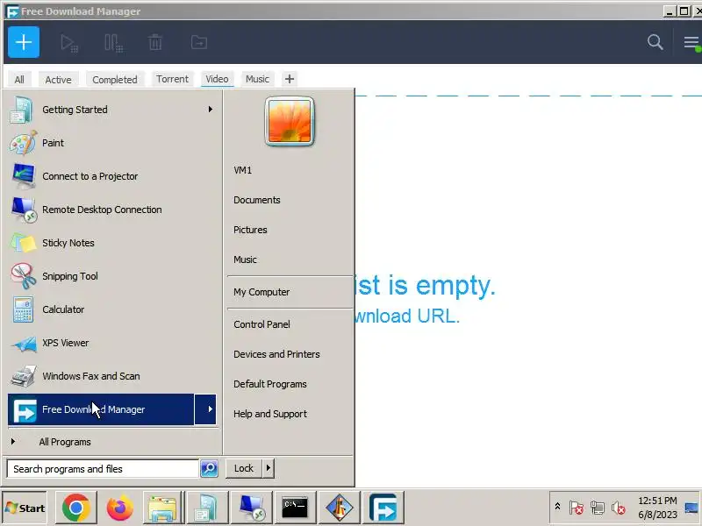This screenshot has width=702, height=526.
Task: Open the Music filter tab
Action: click(257, 79)
